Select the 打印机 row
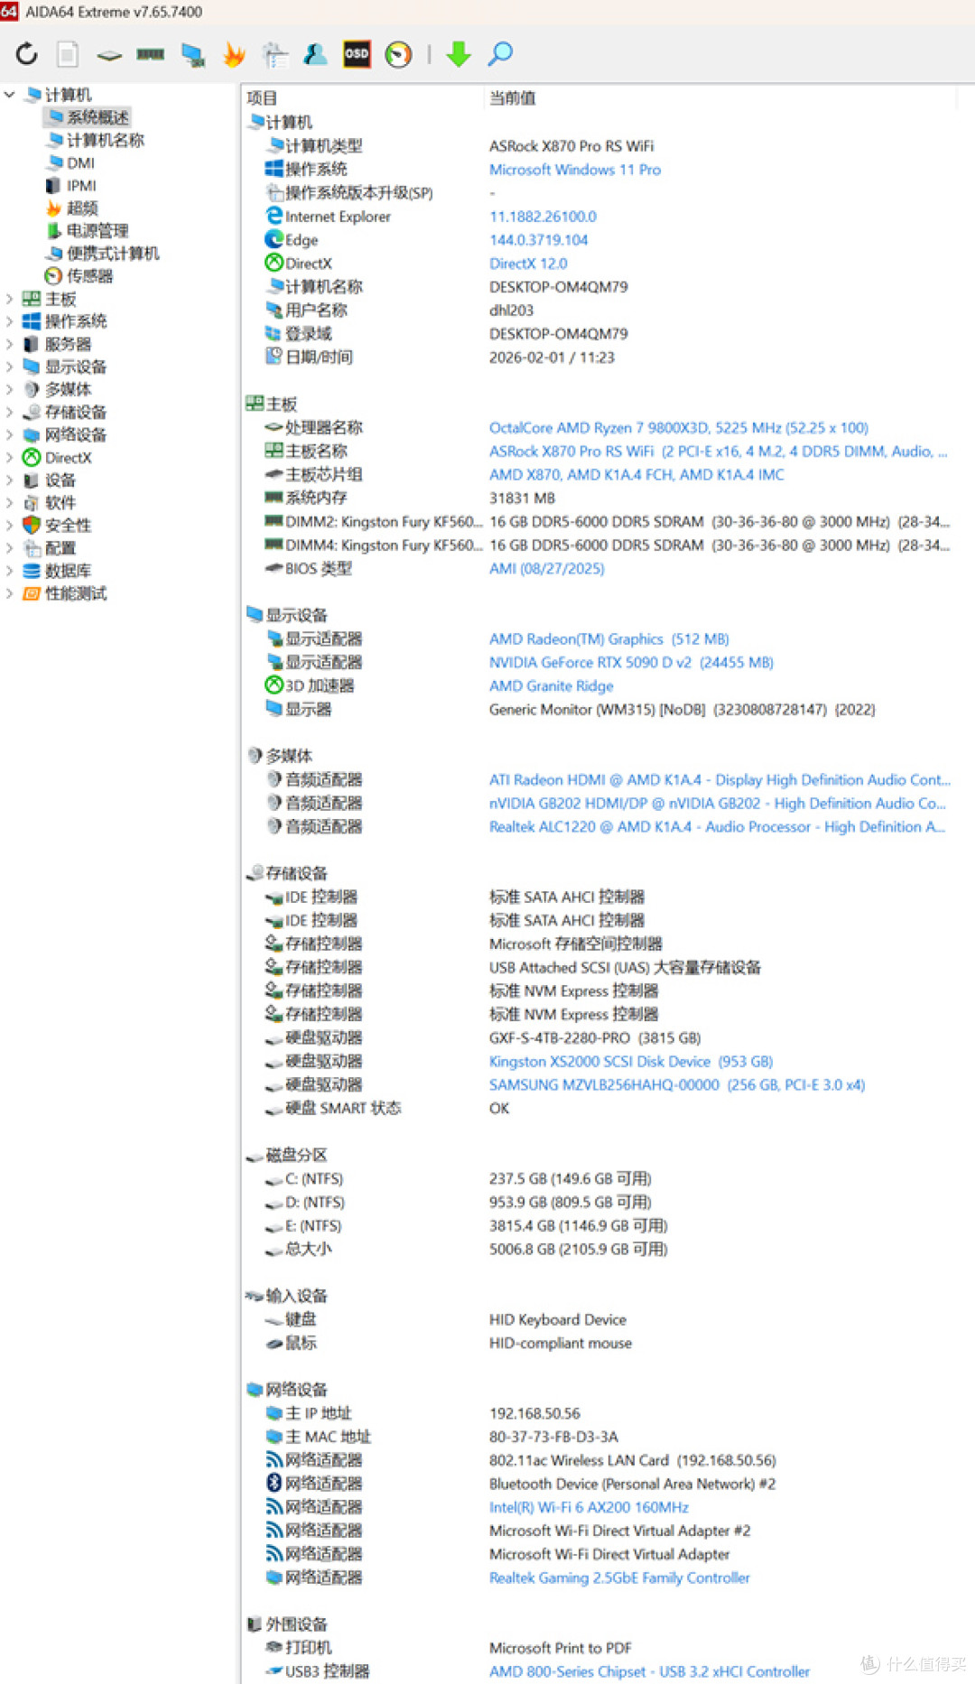Screen dimensions: 975x1684 [x=600, y=1648]
